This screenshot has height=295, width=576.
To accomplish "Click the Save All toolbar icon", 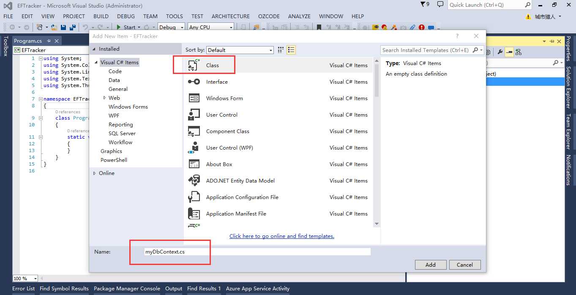I will tap(73, 27).
